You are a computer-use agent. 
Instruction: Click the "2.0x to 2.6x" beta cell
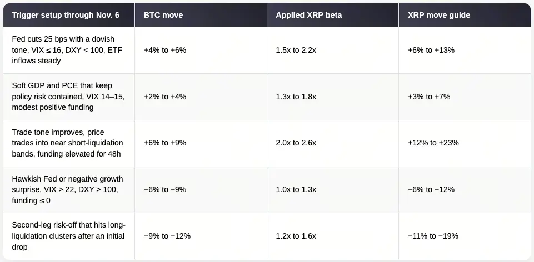click(x=296, y=143)
